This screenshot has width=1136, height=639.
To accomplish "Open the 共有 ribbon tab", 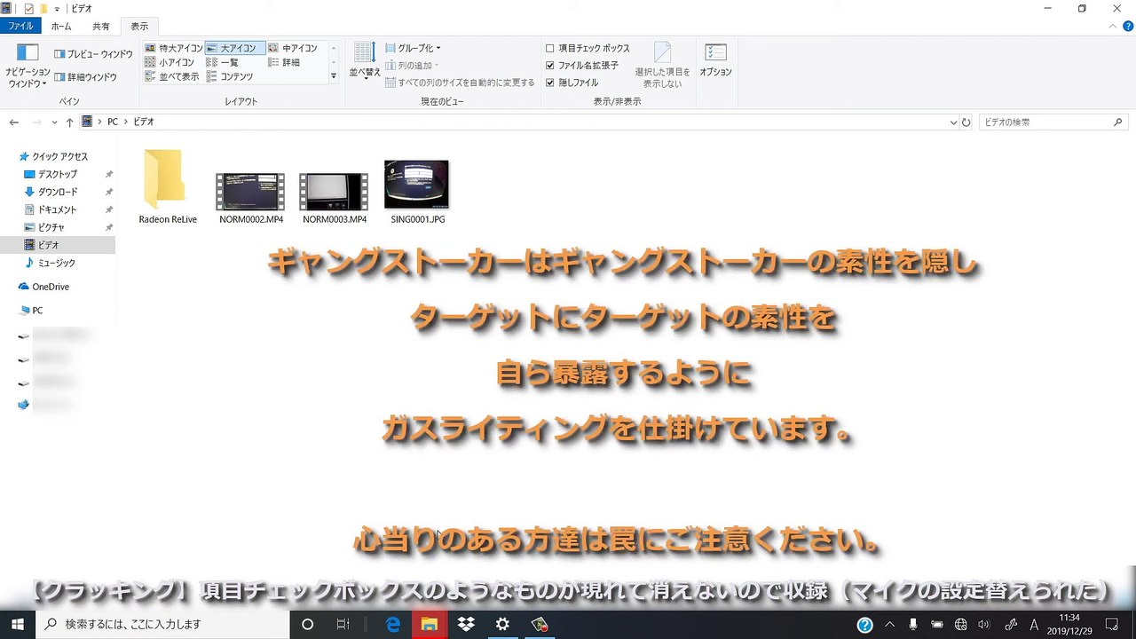I will (101, 27).
